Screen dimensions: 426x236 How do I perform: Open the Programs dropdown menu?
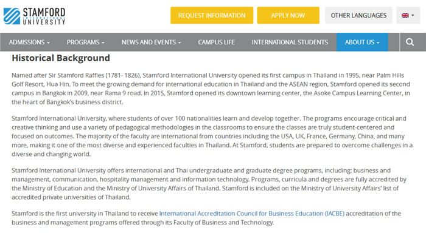86,42
